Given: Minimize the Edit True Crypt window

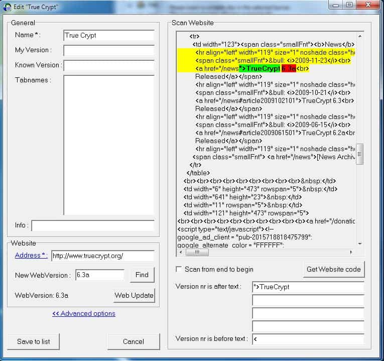Looking at the screenshot, I should (x=336, y=5).
